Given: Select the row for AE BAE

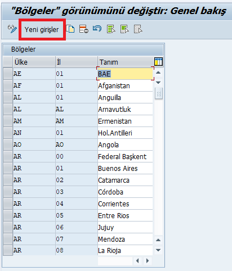Looking at the screenshot, I should coord(8,74).
